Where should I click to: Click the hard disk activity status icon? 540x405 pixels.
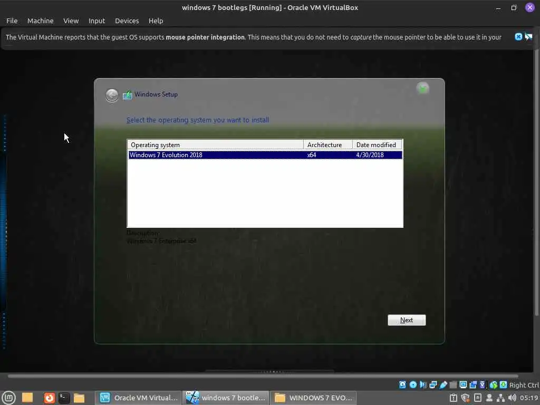[x=402, y=384]
